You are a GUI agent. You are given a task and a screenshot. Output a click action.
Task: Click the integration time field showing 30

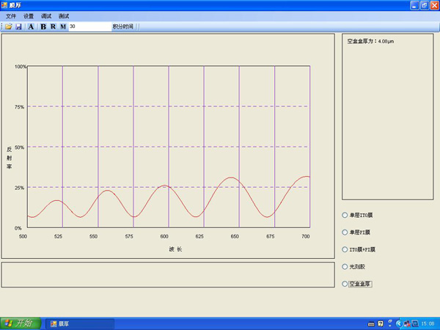[88, 26]
